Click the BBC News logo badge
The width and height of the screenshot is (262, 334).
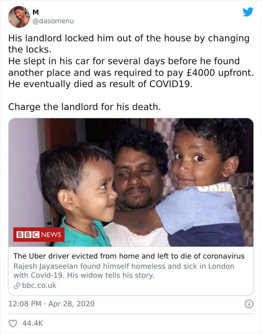click(x=39, y=235)
